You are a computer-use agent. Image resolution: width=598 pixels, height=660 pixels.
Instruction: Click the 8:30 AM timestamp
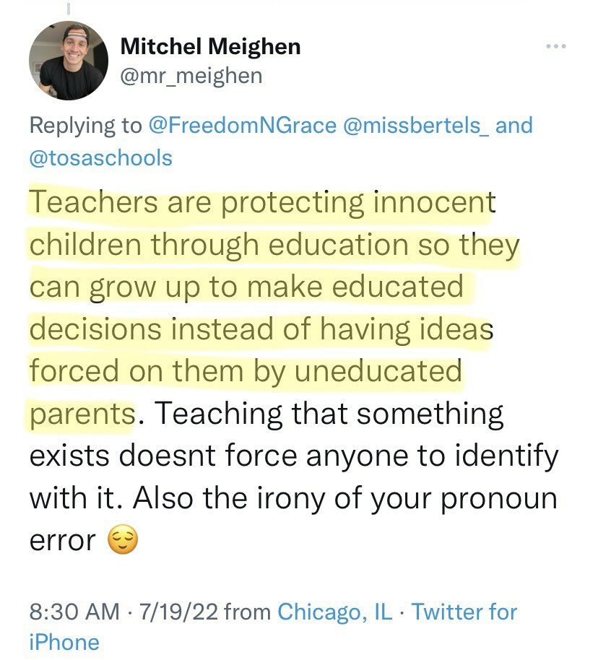point(74,612)
